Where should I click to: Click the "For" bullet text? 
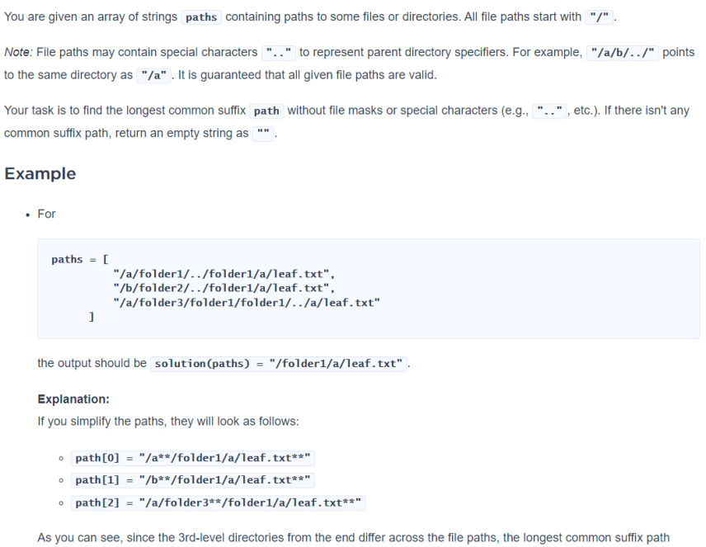[x=47, y=214]
